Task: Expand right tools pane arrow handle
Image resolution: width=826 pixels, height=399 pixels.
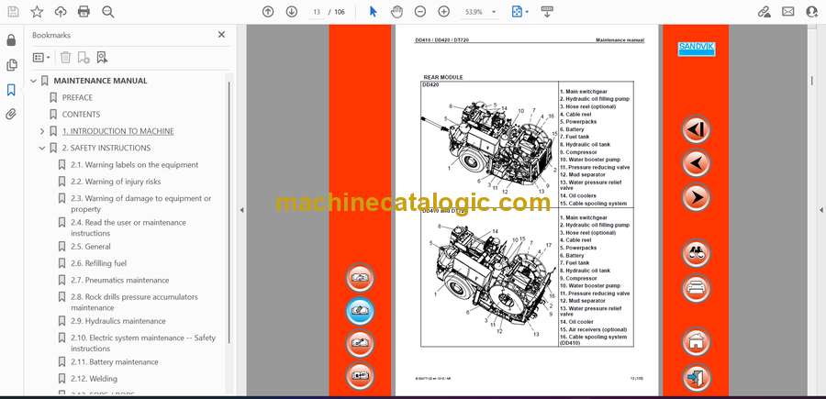Action: (x=820, y=210)
